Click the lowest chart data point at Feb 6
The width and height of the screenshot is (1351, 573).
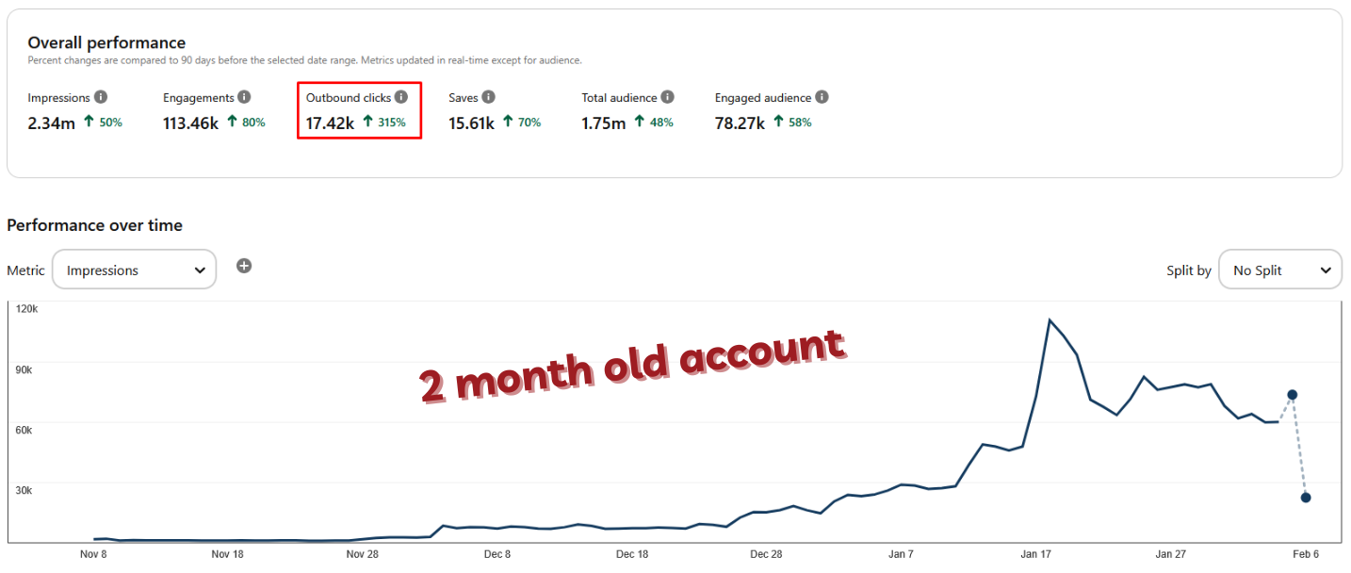coord(1306,498)
